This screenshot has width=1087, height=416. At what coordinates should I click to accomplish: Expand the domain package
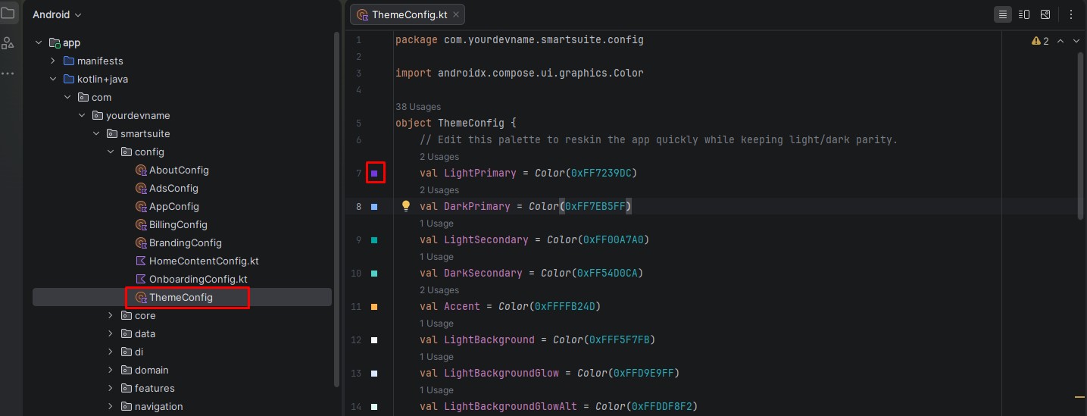111,371
